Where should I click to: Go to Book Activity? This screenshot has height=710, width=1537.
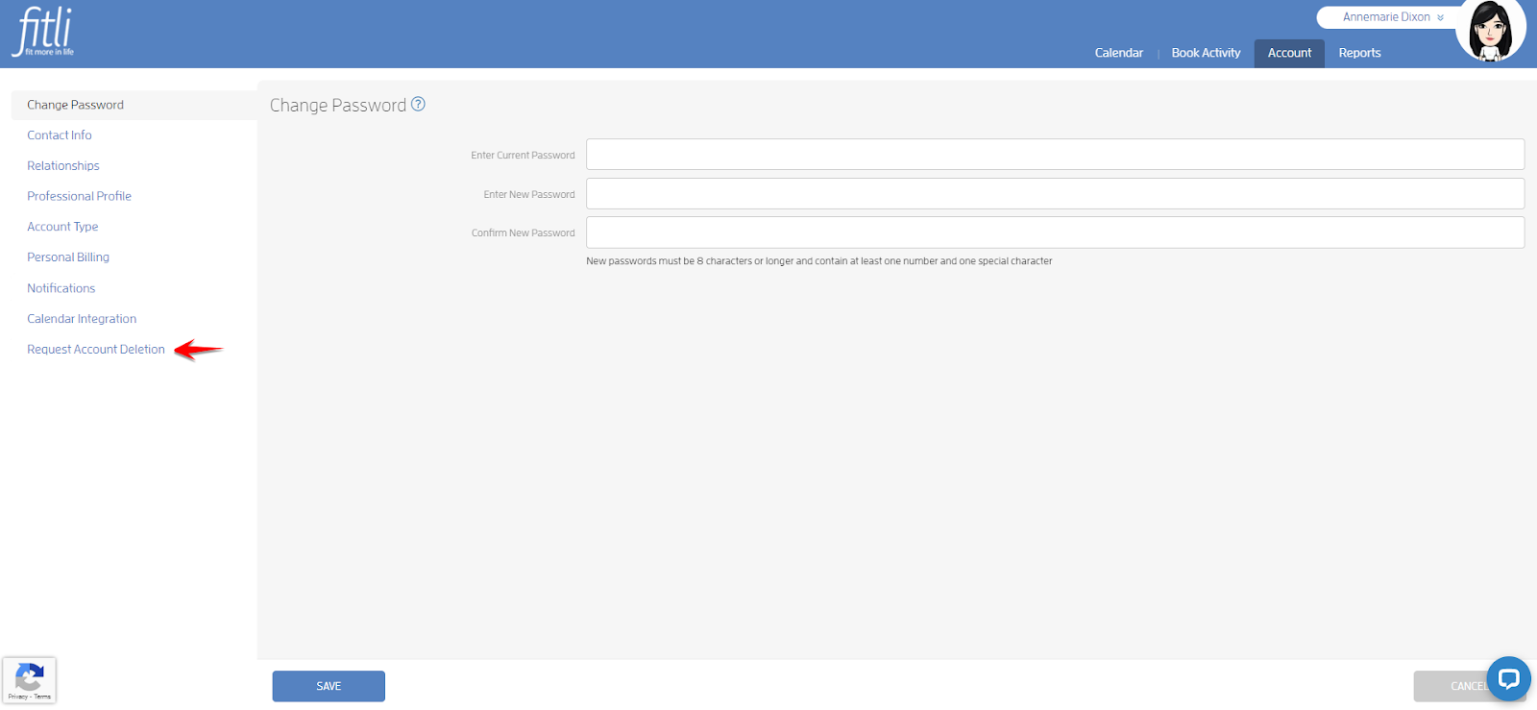pos(1206,53)
